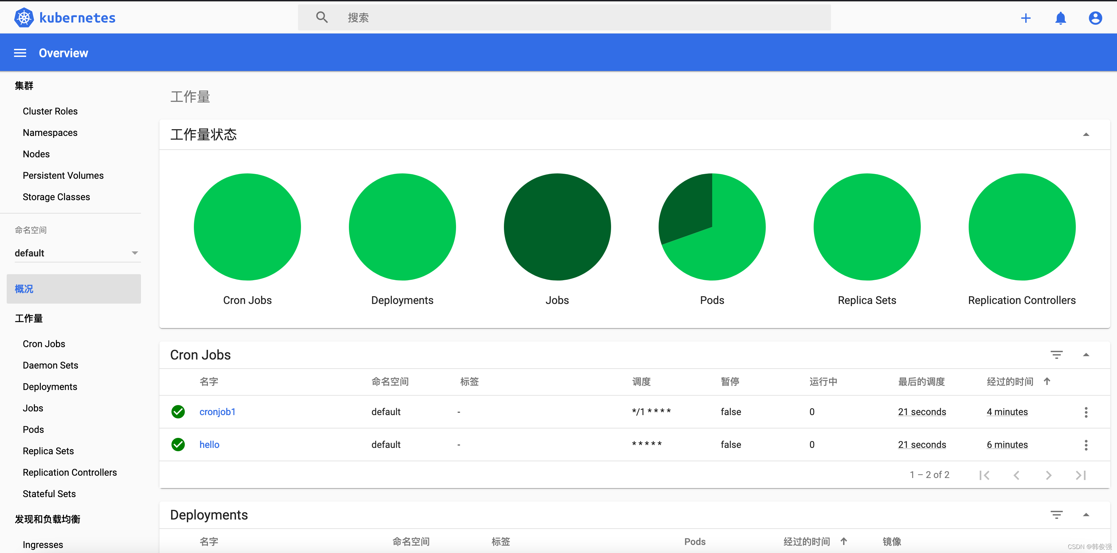This screenshot has height=553, width=1117.
Task: Open the cronjob1 link
Action: click(217, 412)
